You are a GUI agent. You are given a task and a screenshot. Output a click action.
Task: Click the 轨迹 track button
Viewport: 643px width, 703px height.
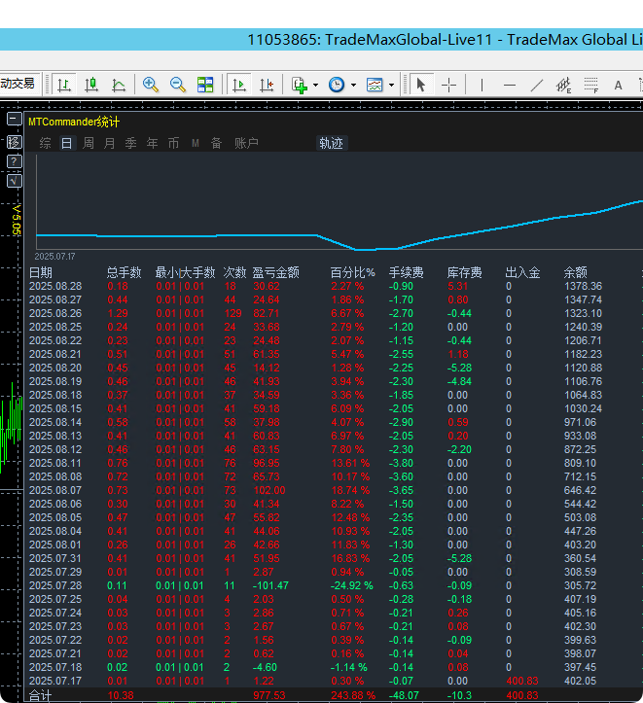332,143
